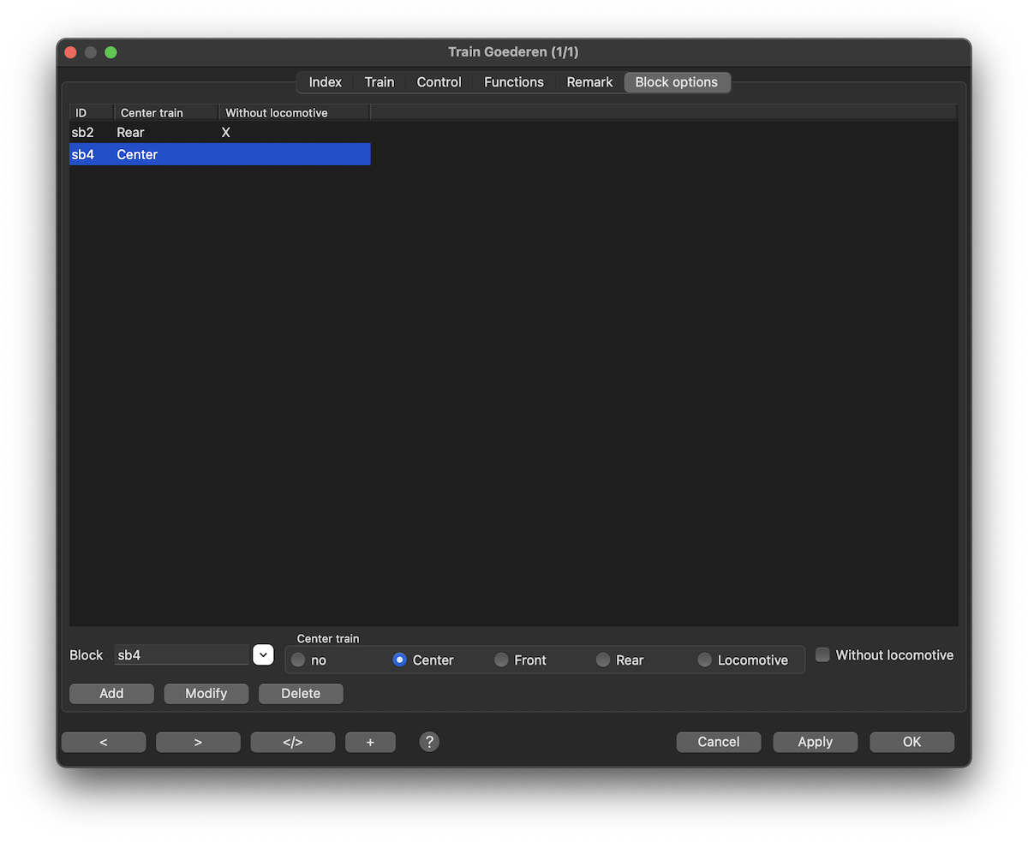Viewport: 1028px width, 842px height.
Task: Pick the Locomotive radio option
Action: click(x=705, y=660)
